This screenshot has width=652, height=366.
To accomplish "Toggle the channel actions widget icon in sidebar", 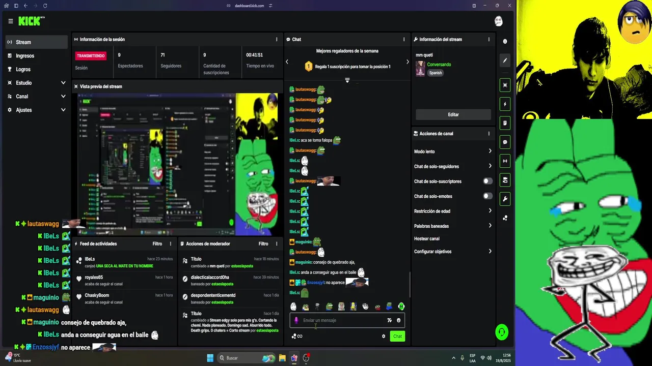I will [505, 180].
